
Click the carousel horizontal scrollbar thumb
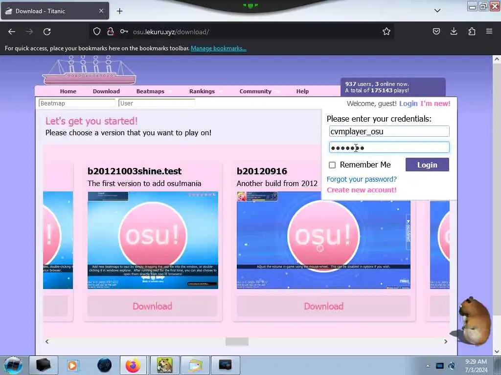click(x=237, y=341)
